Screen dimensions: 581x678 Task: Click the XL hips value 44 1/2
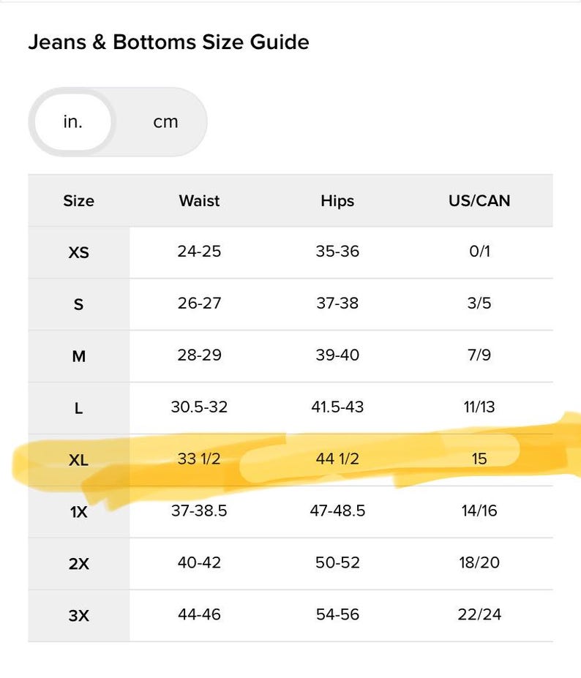coord(337,459)
